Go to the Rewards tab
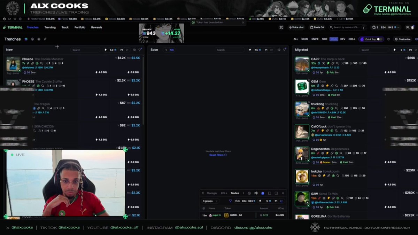This screenshot has height=235, width=418. 96,27
